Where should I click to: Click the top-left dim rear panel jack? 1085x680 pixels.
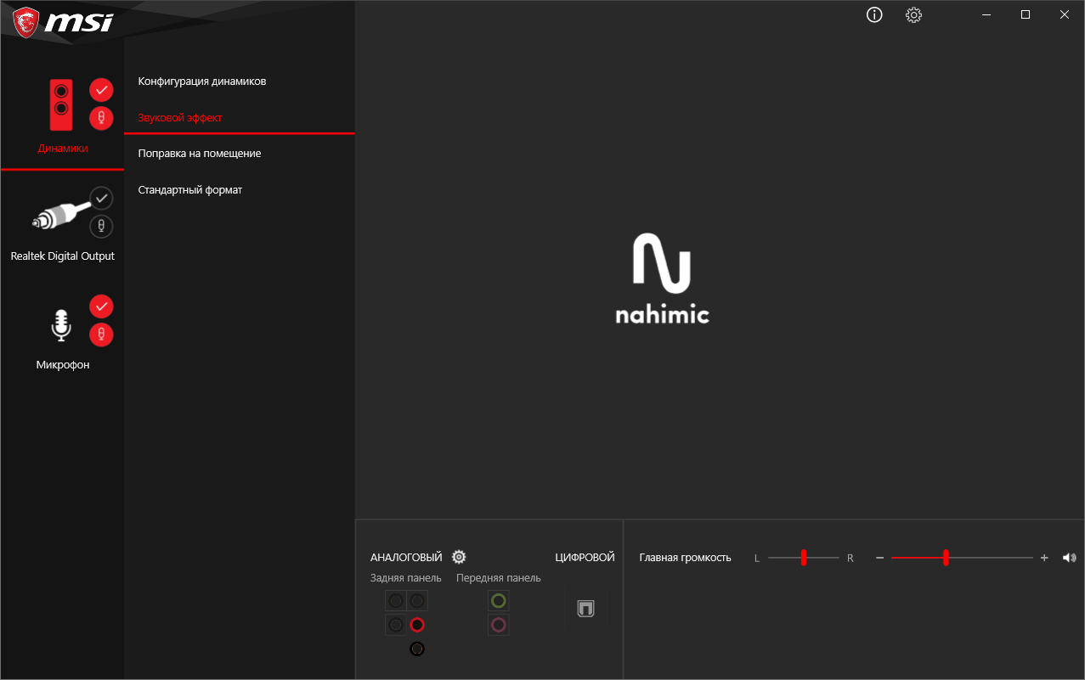pyautogui.click(x=396, y=601)
